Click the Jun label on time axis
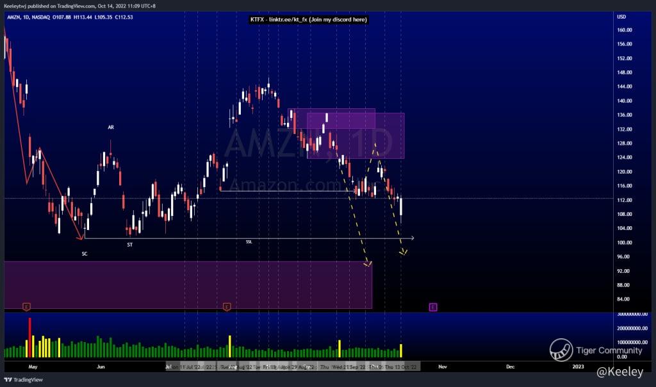 click(101, 366)
